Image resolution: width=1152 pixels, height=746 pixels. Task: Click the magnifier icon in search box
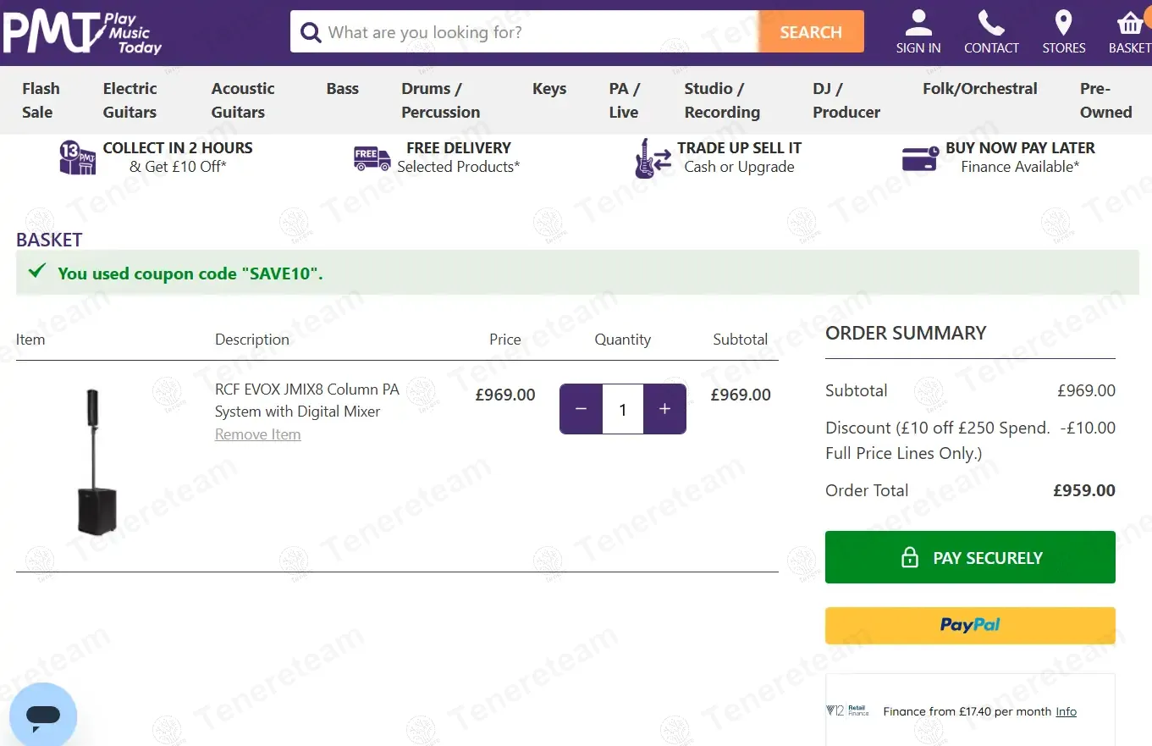coord(311,32)
